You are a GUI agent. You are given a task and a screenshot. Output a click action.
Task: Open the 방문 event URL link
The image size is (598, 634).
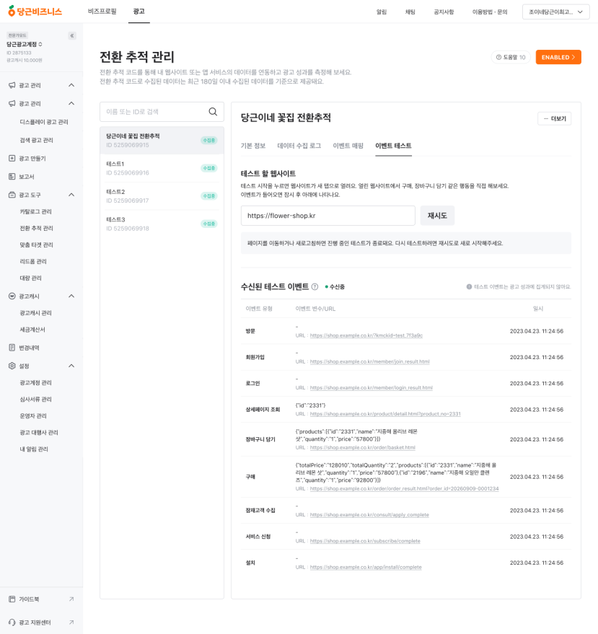(366, 335)
